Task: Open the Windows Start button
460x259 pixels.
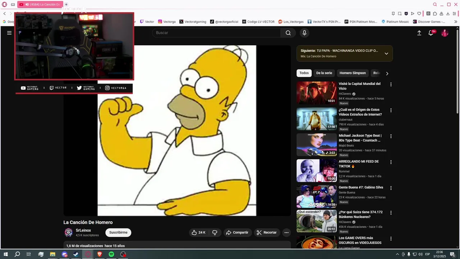Action: click(6, 254)
